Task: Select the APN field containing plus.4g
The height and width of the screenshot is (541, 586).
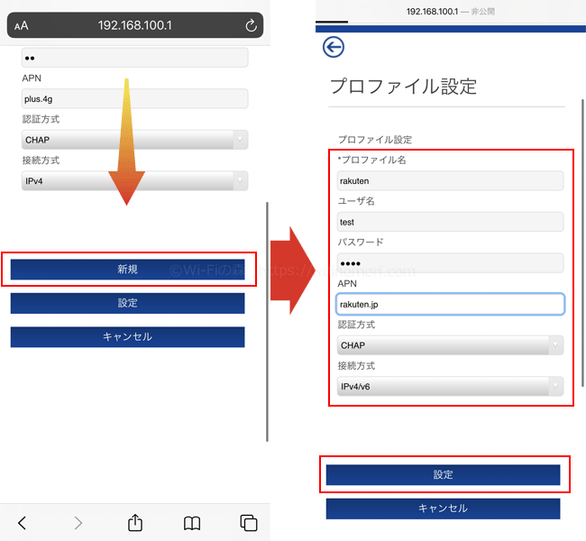Action: (135, 98)
